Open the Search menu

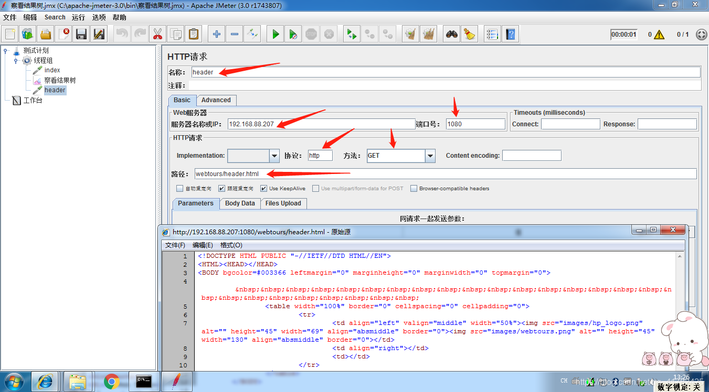point(55,17)
